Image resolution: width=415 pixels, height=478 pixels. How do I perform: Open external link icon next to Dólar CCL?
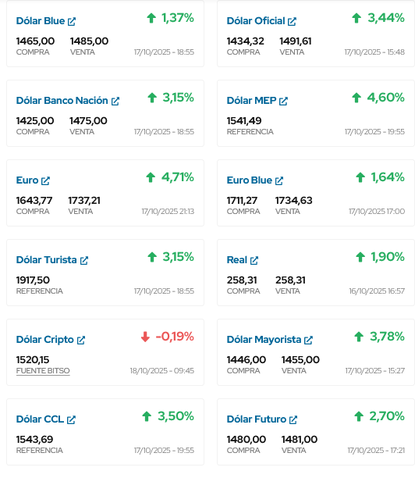(x=71, y=419)
